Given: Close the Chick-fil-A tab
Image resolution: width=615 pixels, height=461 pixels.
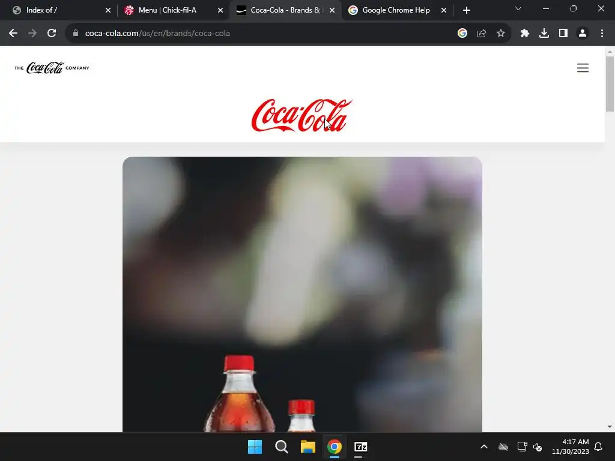Looking at the screenshot, I should pyautogui.click(x=220, y=10).
